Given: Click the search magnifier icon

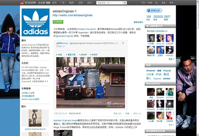Looking at the screenshot, I should (125, 3).
